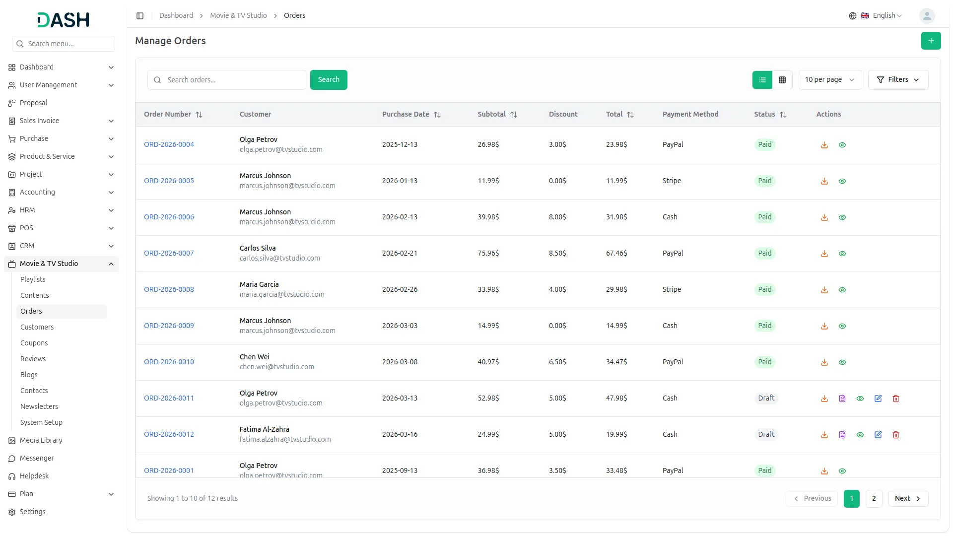This screenshot has height=536, width=953.
Task: Toggle sidebar collapse icon in header
Action: point(140,16)
